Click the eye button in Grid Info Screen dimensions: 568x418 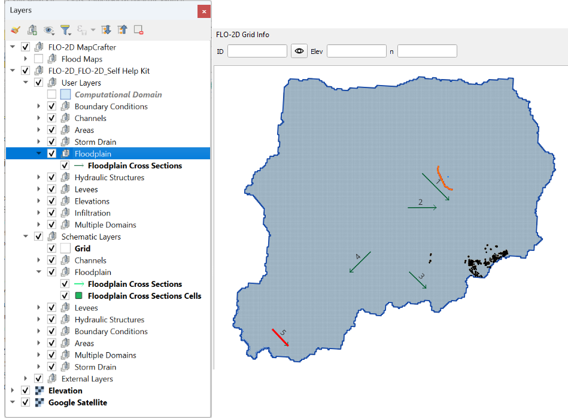point(299,52)
